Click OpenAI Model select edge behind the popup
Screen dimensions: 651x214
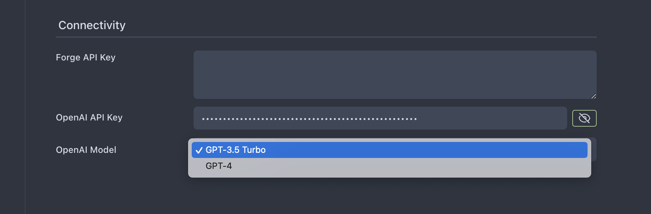(x=594, y=149)
